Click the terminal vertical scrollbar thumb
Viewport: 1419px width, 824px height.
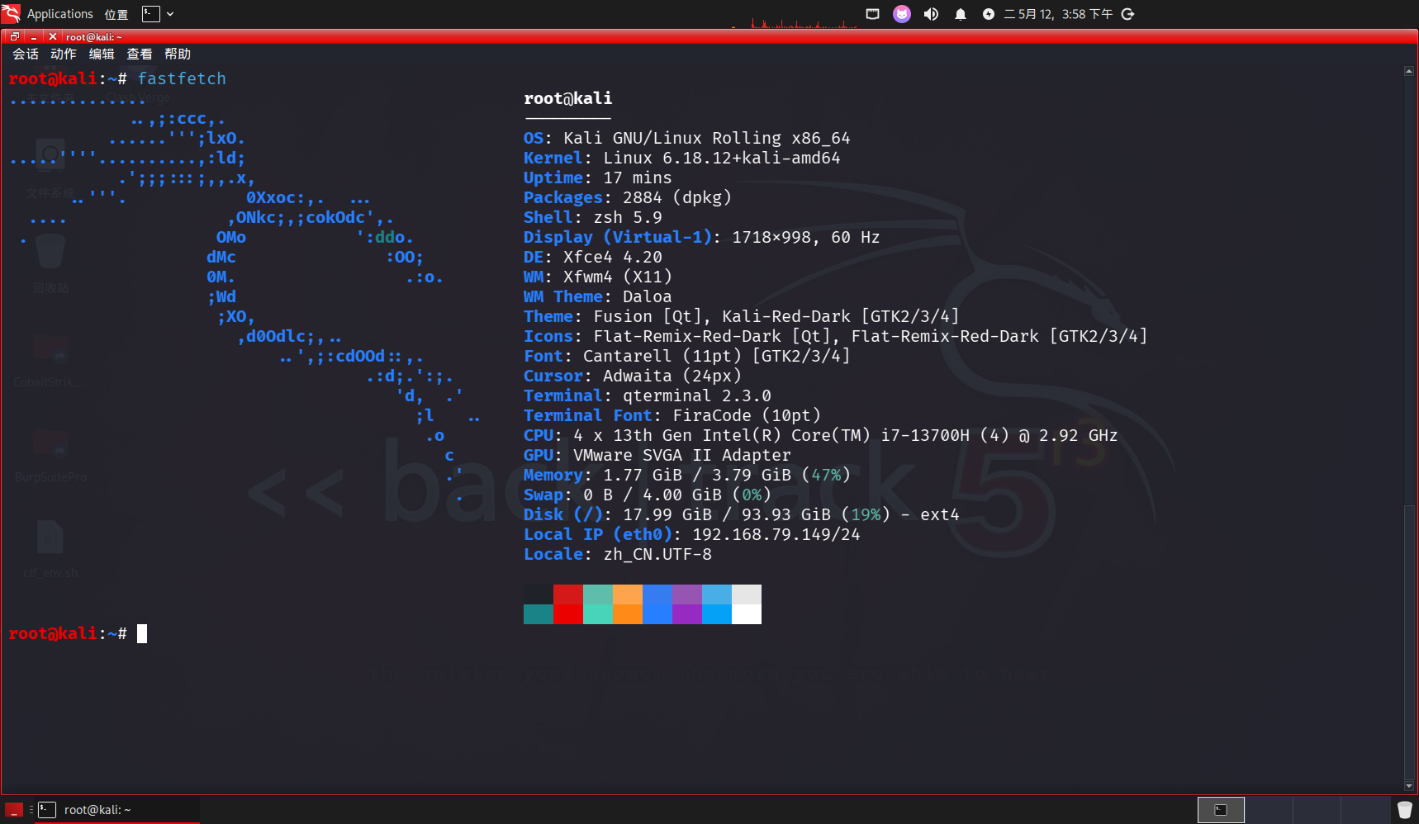pos(1409,642)
